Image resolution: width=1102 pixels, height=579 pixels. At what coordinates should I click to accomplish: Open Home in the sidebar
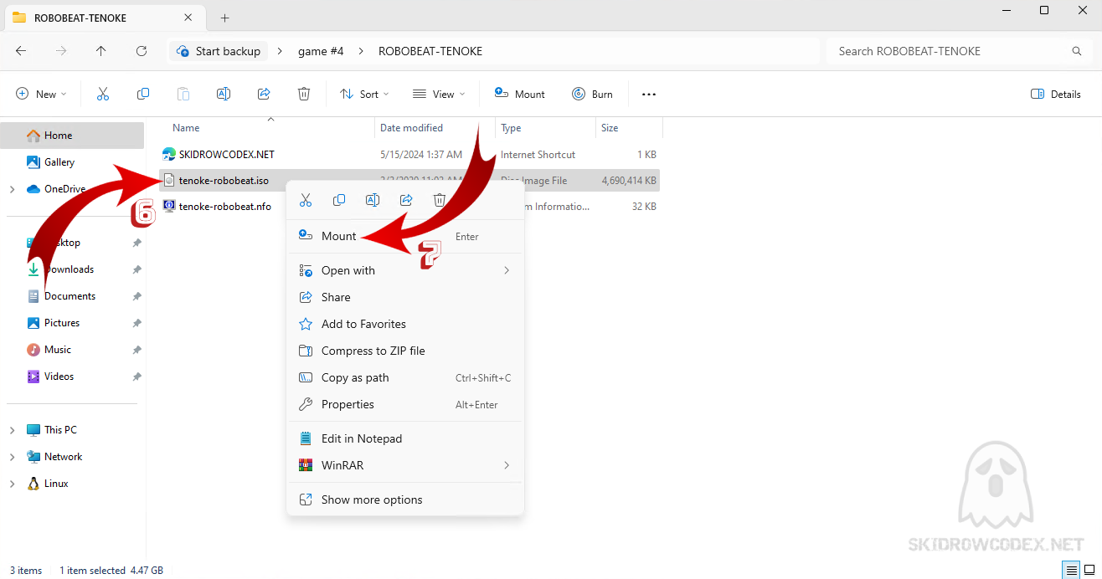(x=73, y=136)
